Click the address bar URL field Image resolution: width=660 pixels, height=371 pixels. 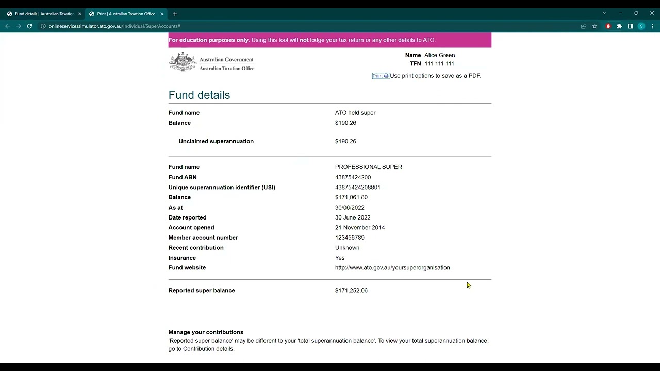[x=309, y=26]
